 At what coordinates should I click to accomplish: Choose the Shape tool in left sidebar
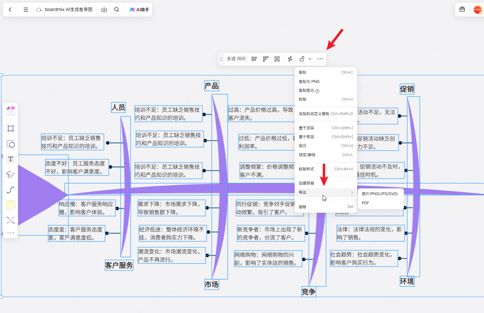coord(11,144)
